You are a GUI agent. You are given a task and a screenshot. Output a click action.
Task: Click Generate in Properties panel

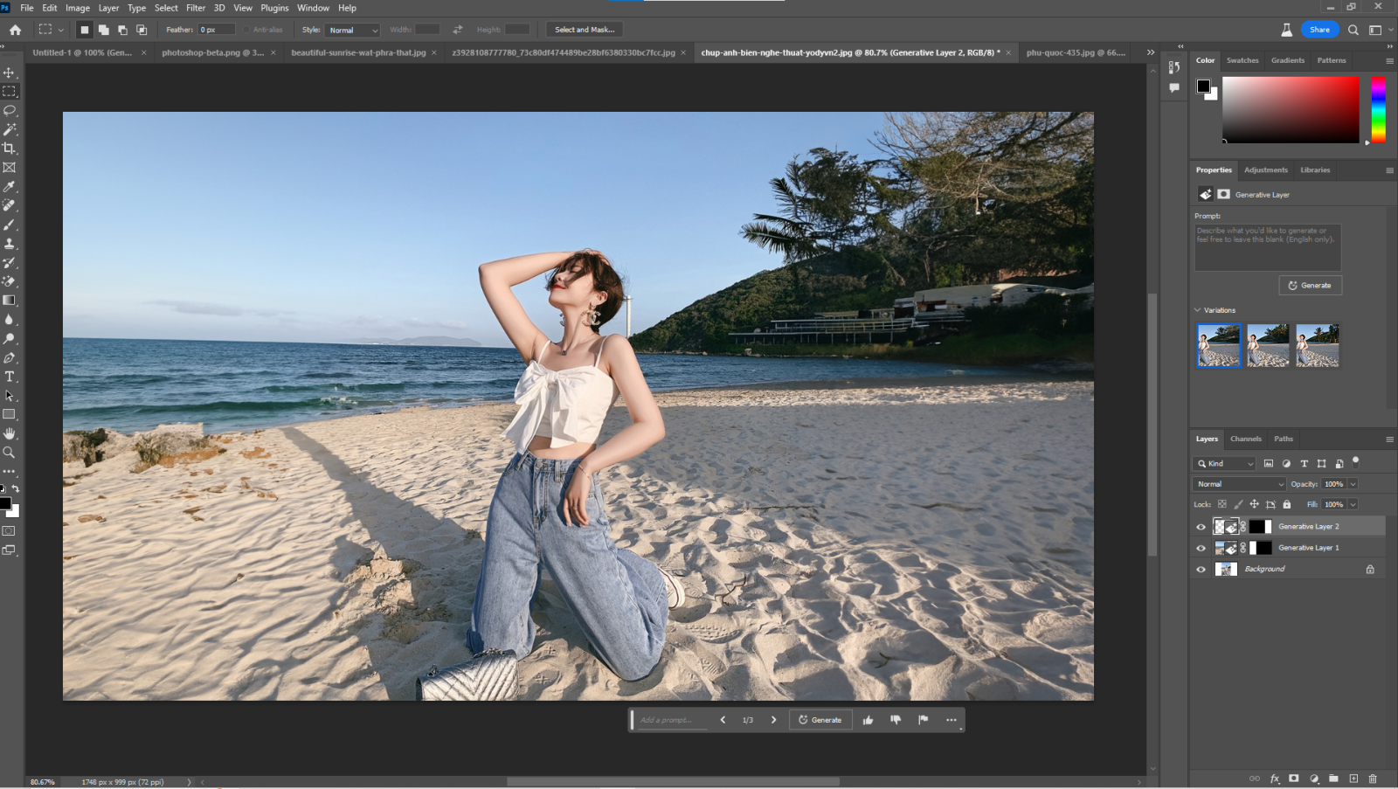(x=1311, y=286)
